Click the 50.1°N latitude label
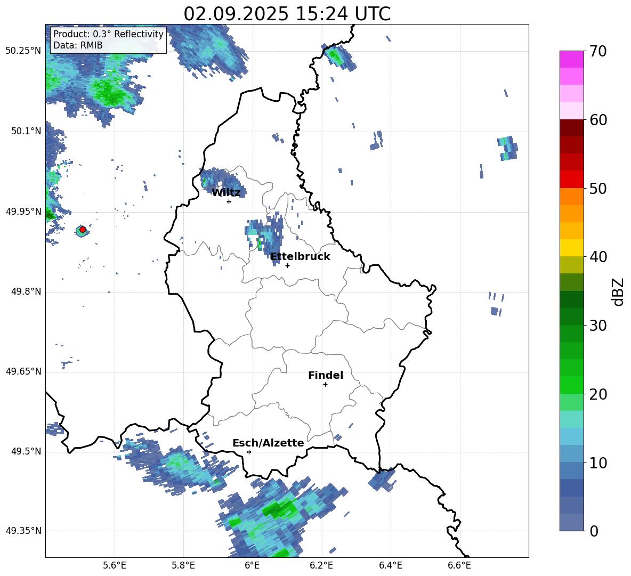The image size is (631, 576). [26, 131]
